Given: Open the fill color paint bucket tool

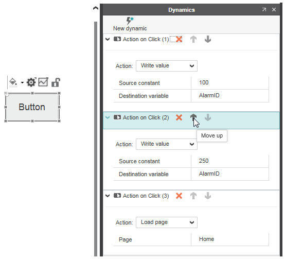Looking at the screenshot, I should tap(13, 82).
